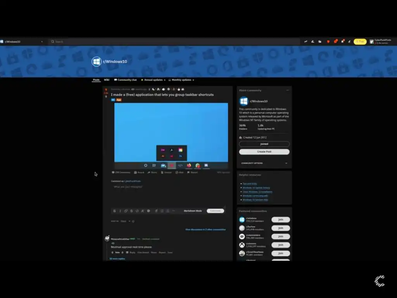397x298 pixels.
Task: Expand Community Options section
Action: [264, 163]
